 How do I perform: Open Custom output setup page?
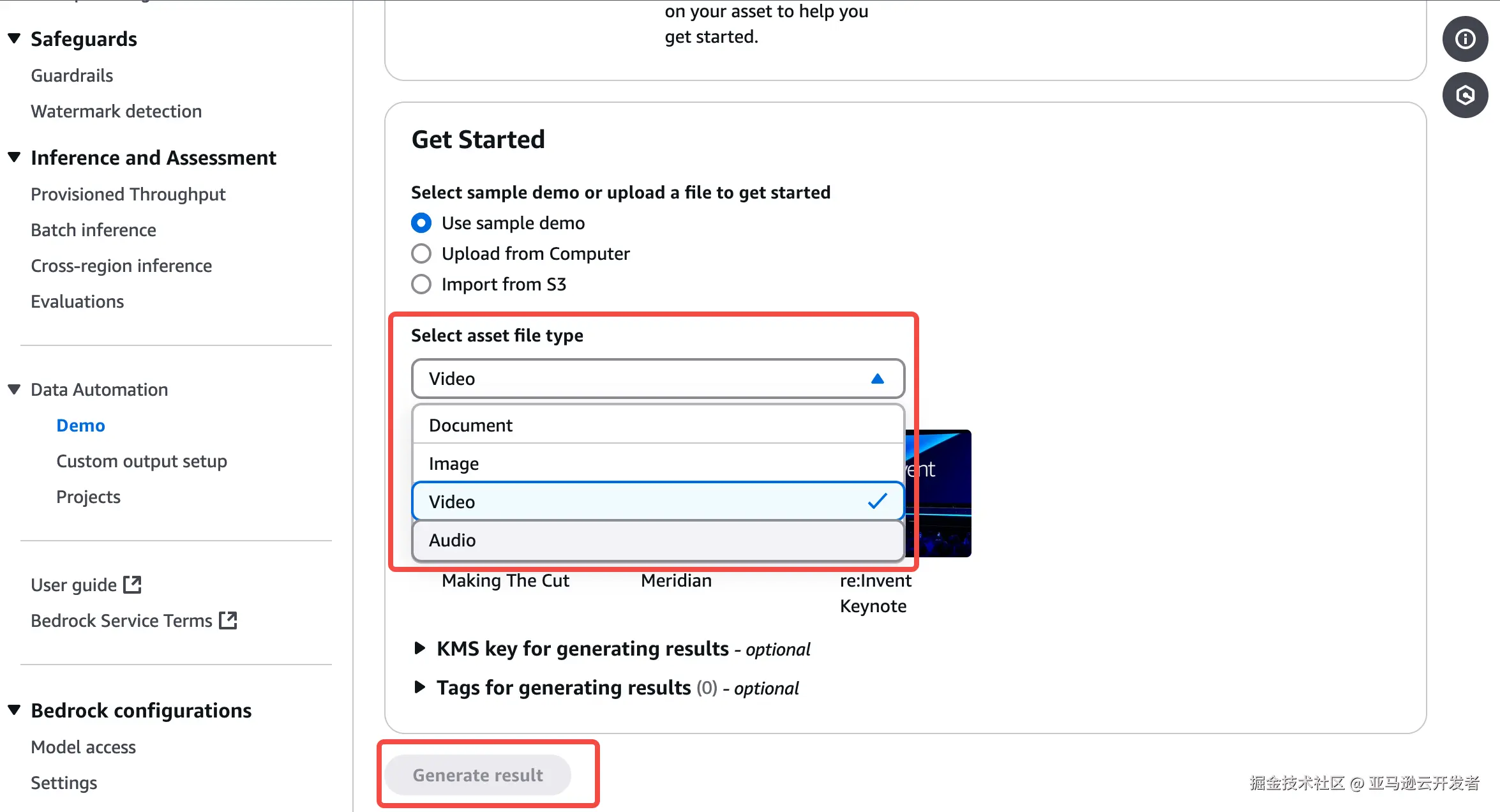pos(142,461)
